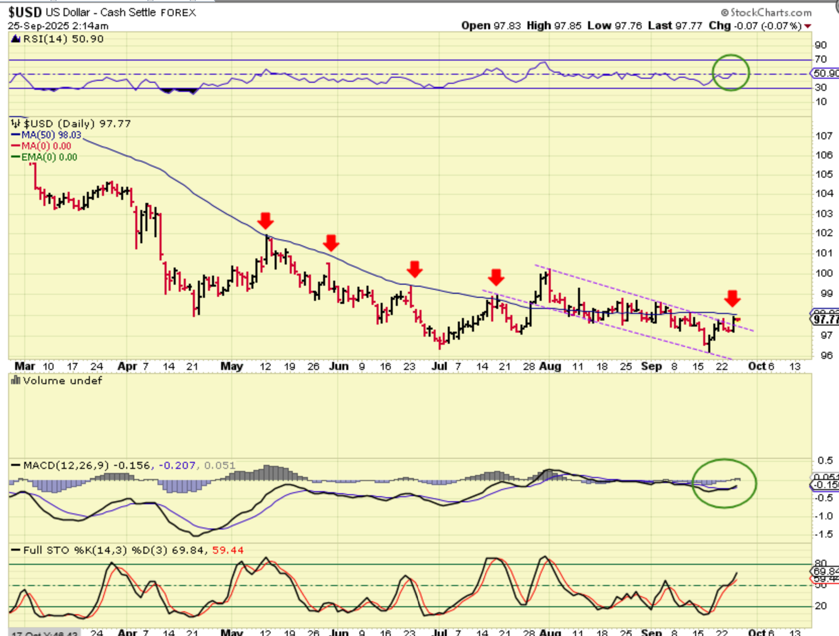This screenshot has width=839, height=636.
Task: Click the price bar icon beside $USD (Daily)
Action: coord(16,123)
